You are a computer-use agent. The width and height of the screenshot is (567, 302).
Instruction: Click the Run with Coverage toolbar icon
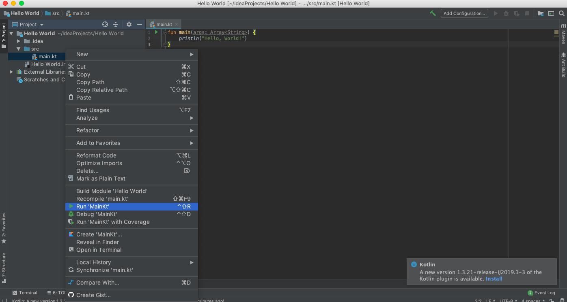[x=517, y=13]
